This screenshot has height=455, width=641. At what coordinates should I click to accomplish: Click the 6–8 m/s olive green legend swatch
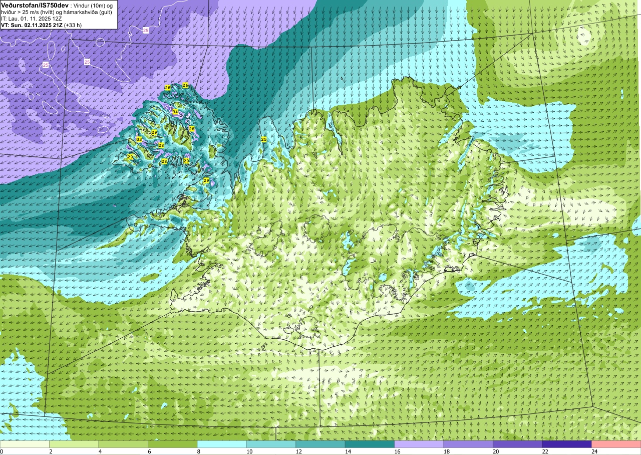pyautogui.click(x=173, y=444)
